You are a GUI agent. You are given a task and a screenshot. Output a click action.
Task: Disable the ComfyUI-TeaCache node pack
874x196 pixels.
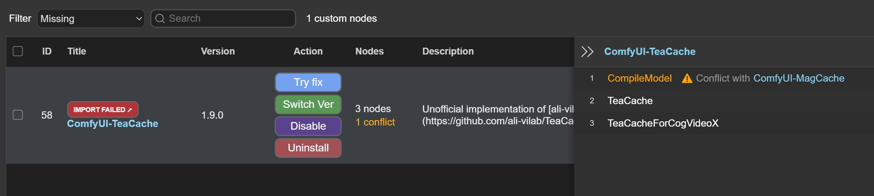point(308,126)
